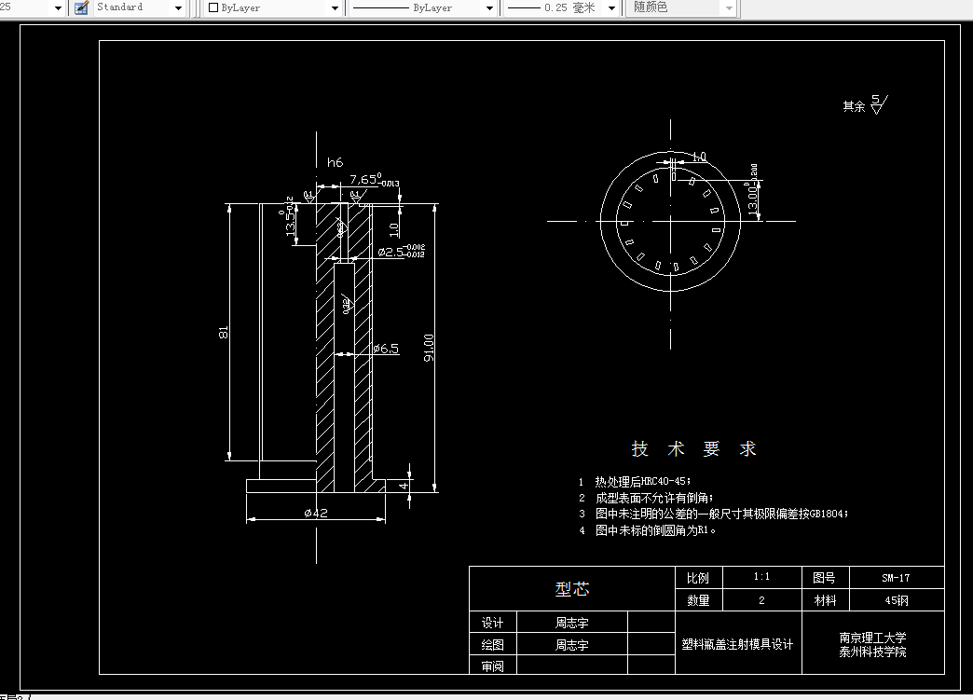
Task: Select material value 45钢
Action: tap(896, 600)
